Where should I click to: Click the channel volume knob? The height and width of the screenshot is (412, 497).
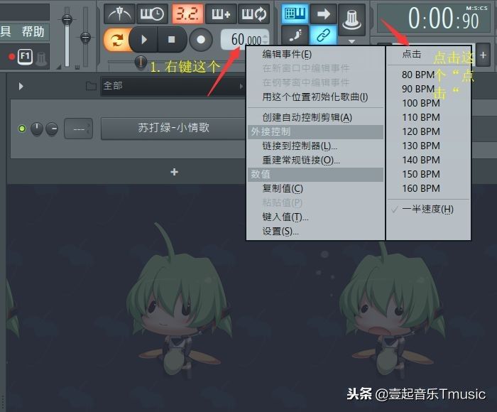[52, 129]
